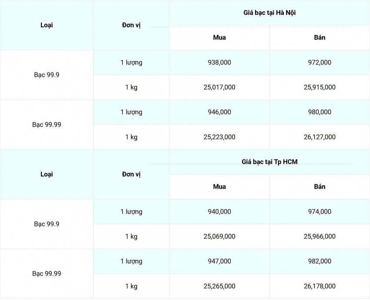Select the Hà Nội sell price 972,000
This screenshot has height=300, width=370.
(x=320, y=63)
